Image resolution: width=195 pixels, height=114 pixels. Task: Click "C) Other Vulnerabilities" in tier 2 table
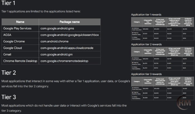(136, 68)
